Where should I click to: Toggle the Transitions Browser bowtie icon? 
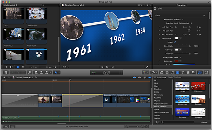click(x=177, y=73)
